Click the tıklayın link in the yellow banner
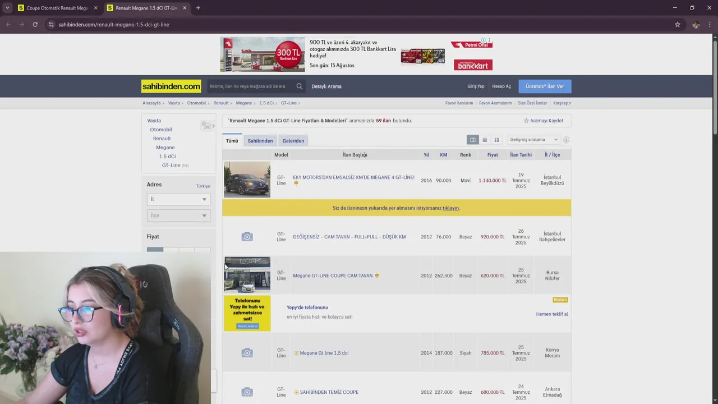Image resolution: width=718 pixels, height=404 pixels. tap(450, 208)
